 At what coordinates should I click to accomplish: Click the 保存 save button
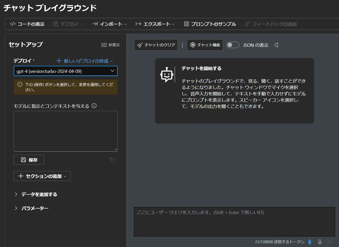(x=29, y=160)
